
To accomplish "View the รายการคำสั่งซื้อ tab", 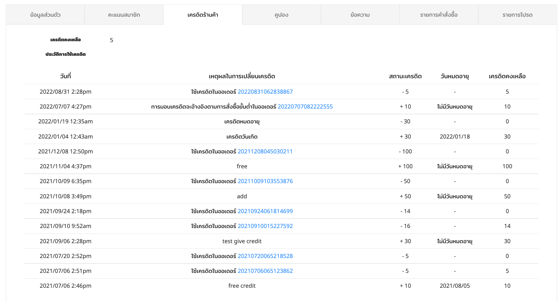I will pyautogui.click(x=439, y=15).
